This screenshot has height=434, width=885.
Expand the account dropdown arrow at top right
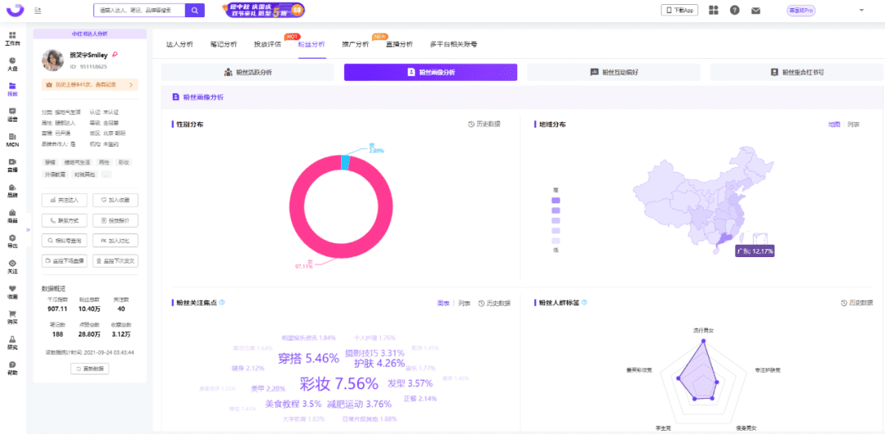(x=861, y=10)
